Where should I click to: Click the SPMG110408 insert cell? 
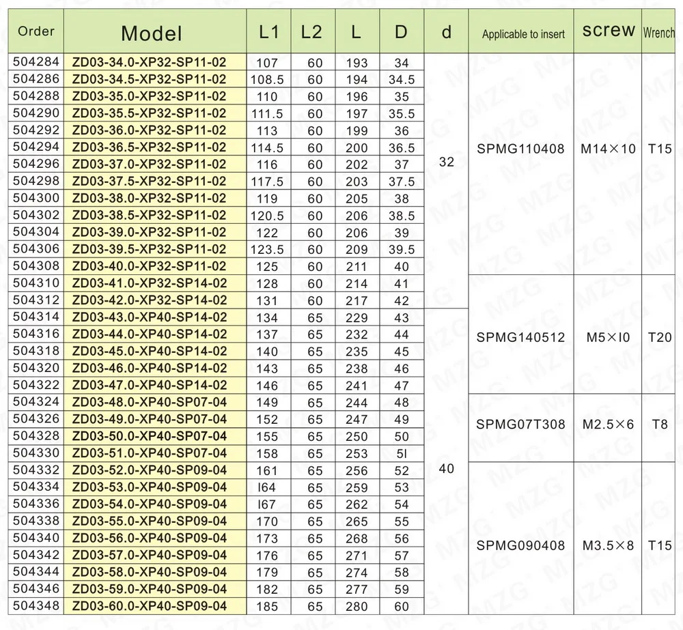point(522,148)
